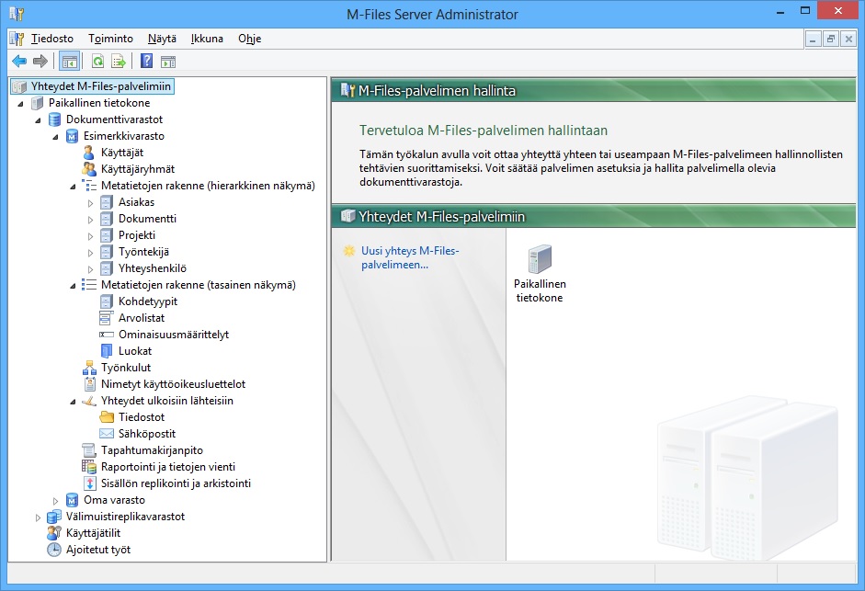Select the Asiakas tree row
Screen dimensions: 865x591
point(136,202)
